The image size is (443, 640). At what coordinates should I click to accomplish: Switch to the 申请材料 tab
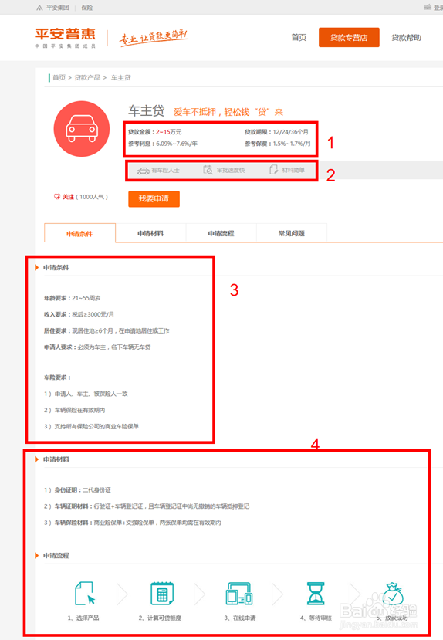point(150,233)
